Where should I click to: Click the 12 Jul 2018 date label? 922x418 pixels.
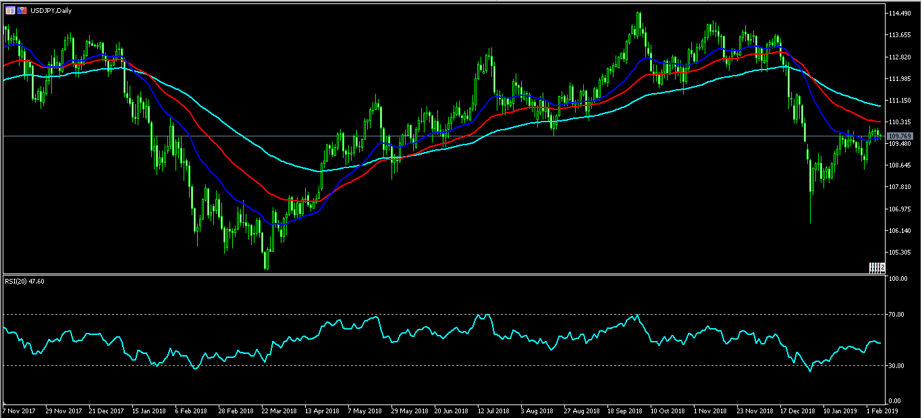(x=492, y=411)
